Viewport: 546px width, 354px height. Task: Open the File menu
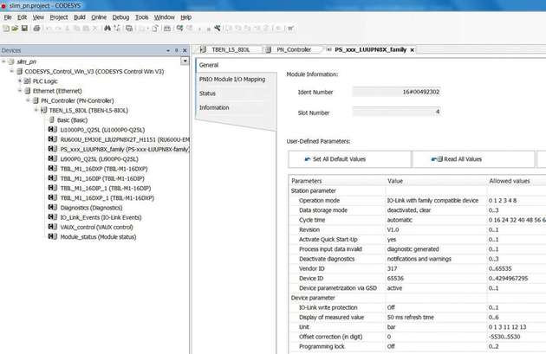[8, 17]
